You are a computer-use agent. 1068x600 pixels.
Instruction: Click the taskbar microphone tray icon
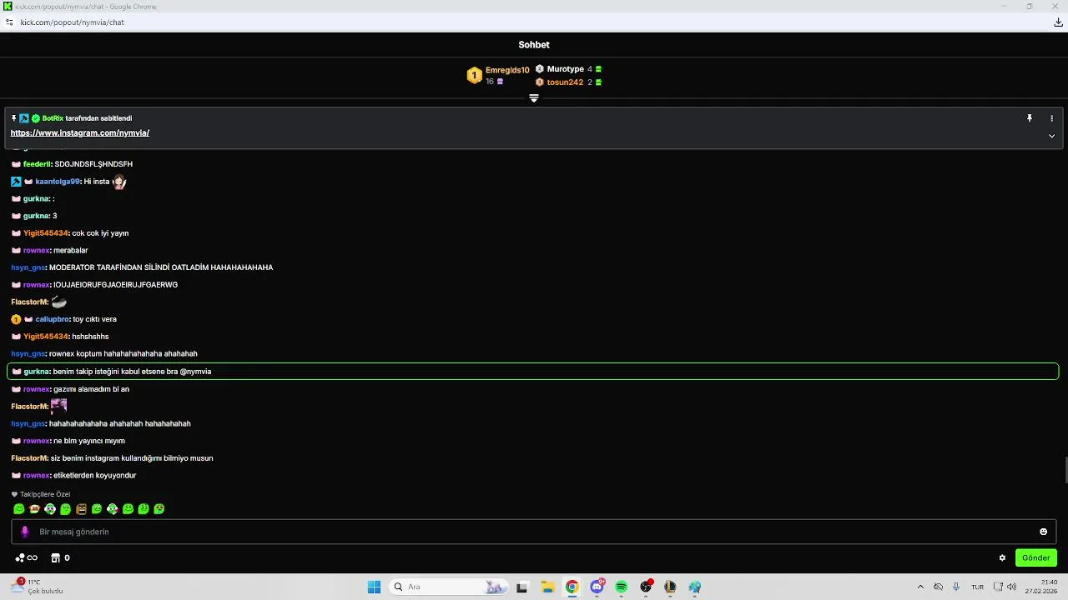[x=956, y=587]
